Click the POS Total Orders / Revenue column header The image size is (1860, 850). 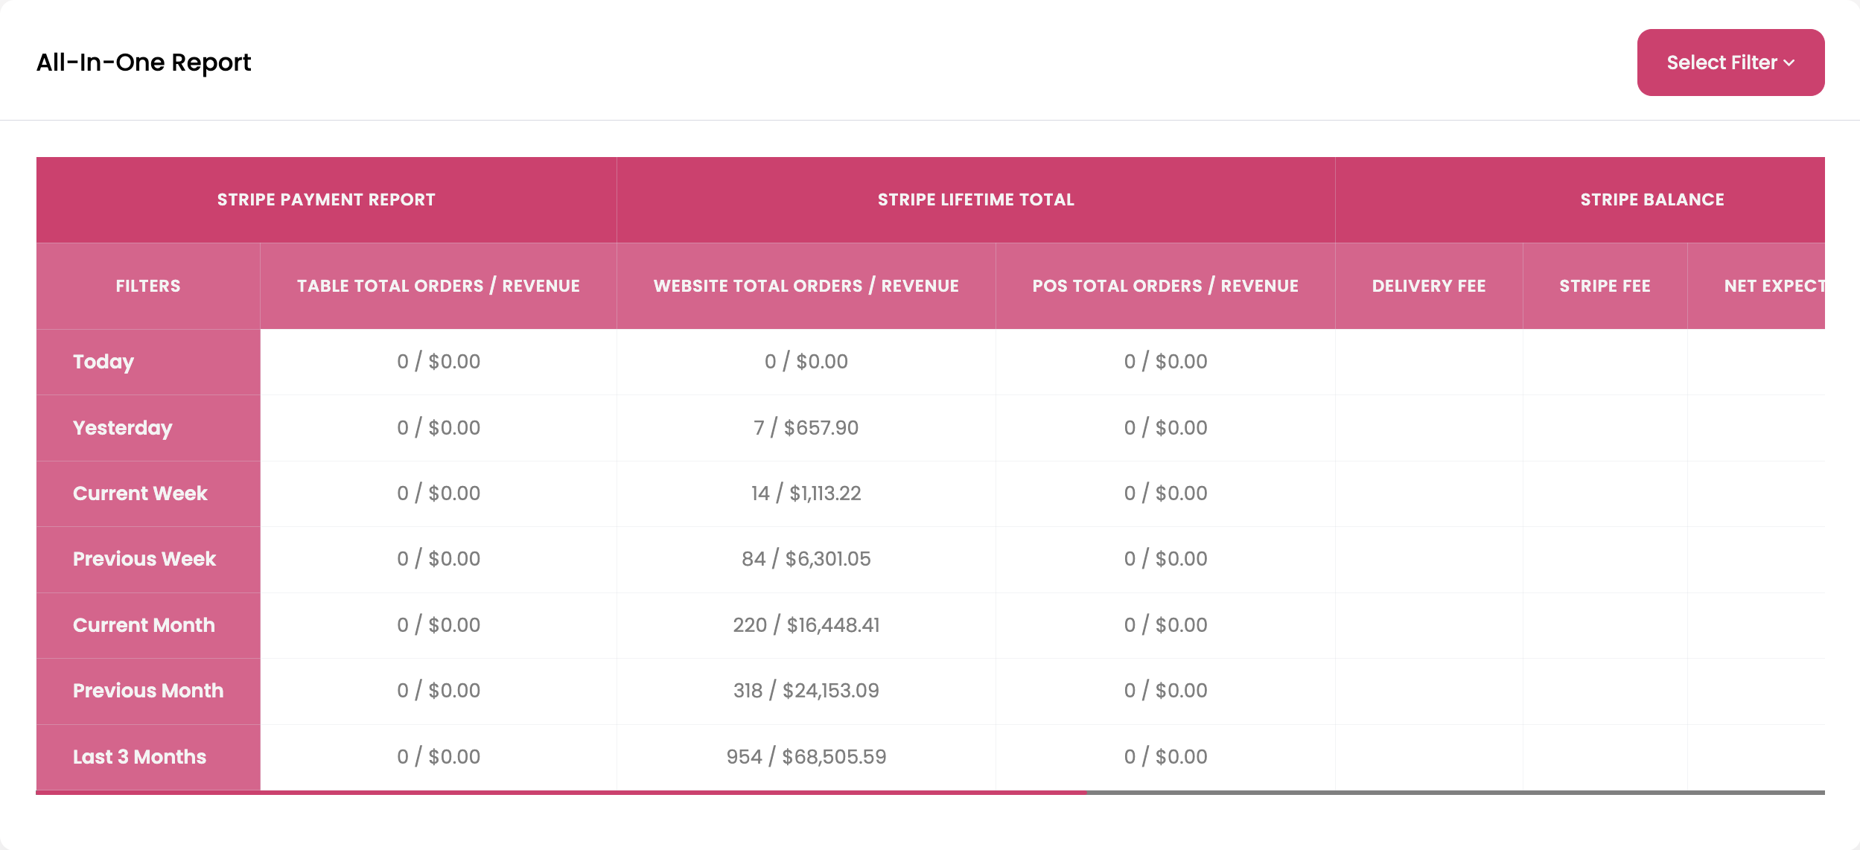(x=1165, y=286)
